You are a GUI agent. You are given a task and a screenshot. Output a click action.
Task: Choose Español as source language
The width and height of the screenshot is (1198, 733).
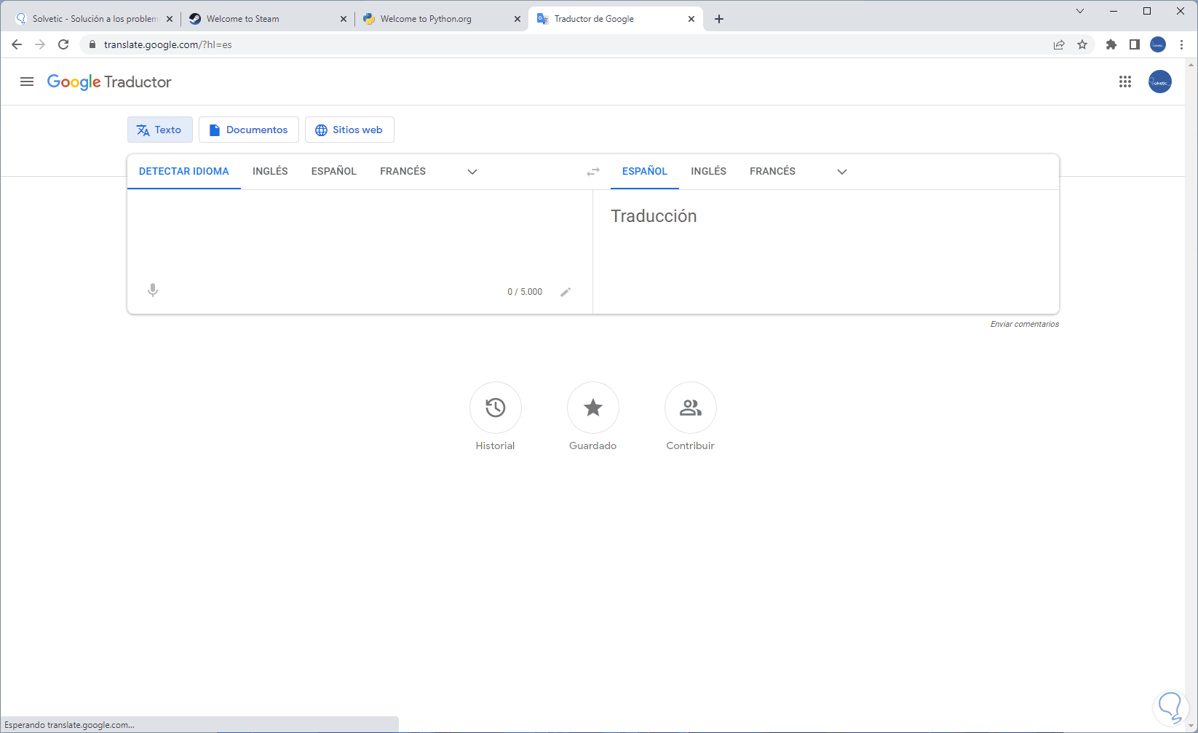click(334, 172)
